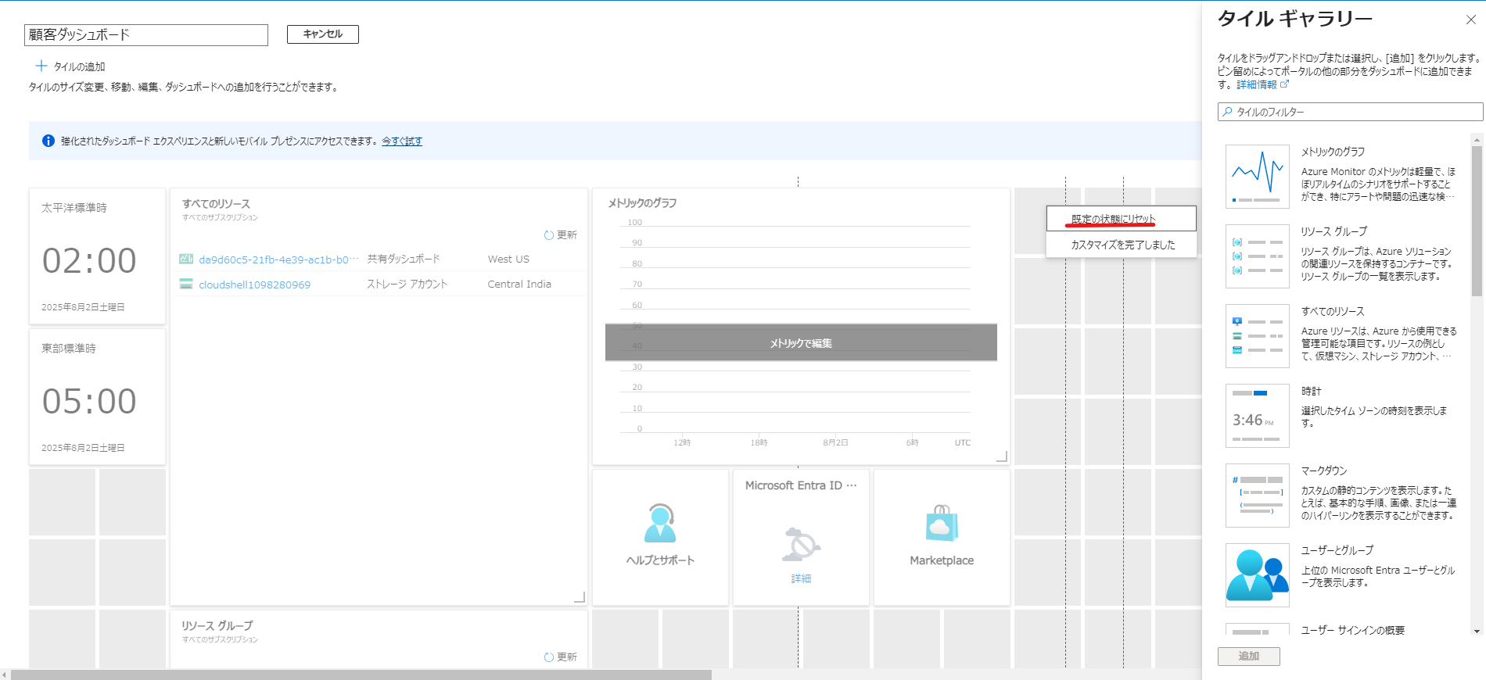1486x680 pixels.
Task: Click タイルの追加 label
Action: coord(79,67)
